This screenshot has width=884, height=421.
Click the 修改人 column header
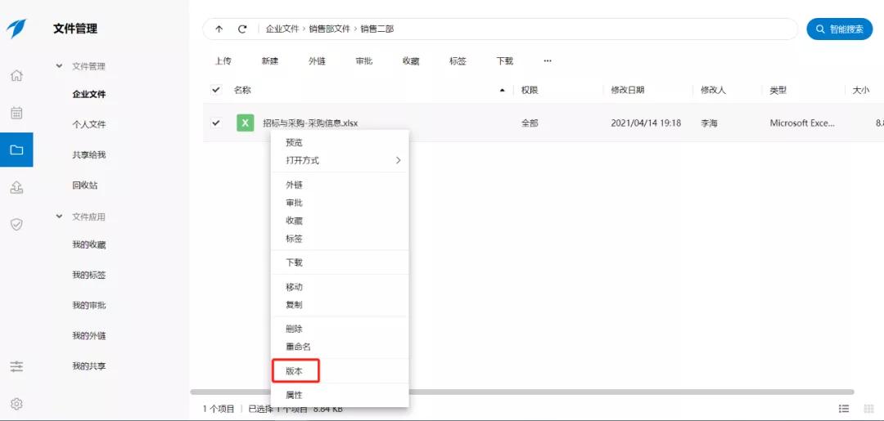[713, 90]
